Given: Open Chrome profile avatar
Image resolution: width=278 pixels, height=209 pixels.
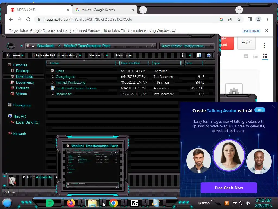Looking at the screenshot, I should [258, 19].
